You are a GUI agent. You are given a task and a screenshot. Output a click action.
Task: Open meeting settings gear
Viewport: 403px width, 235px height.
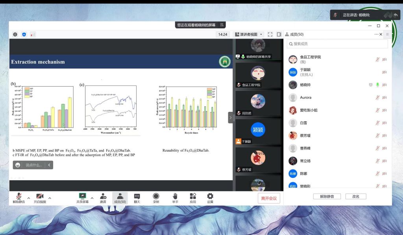coord(210,196)
